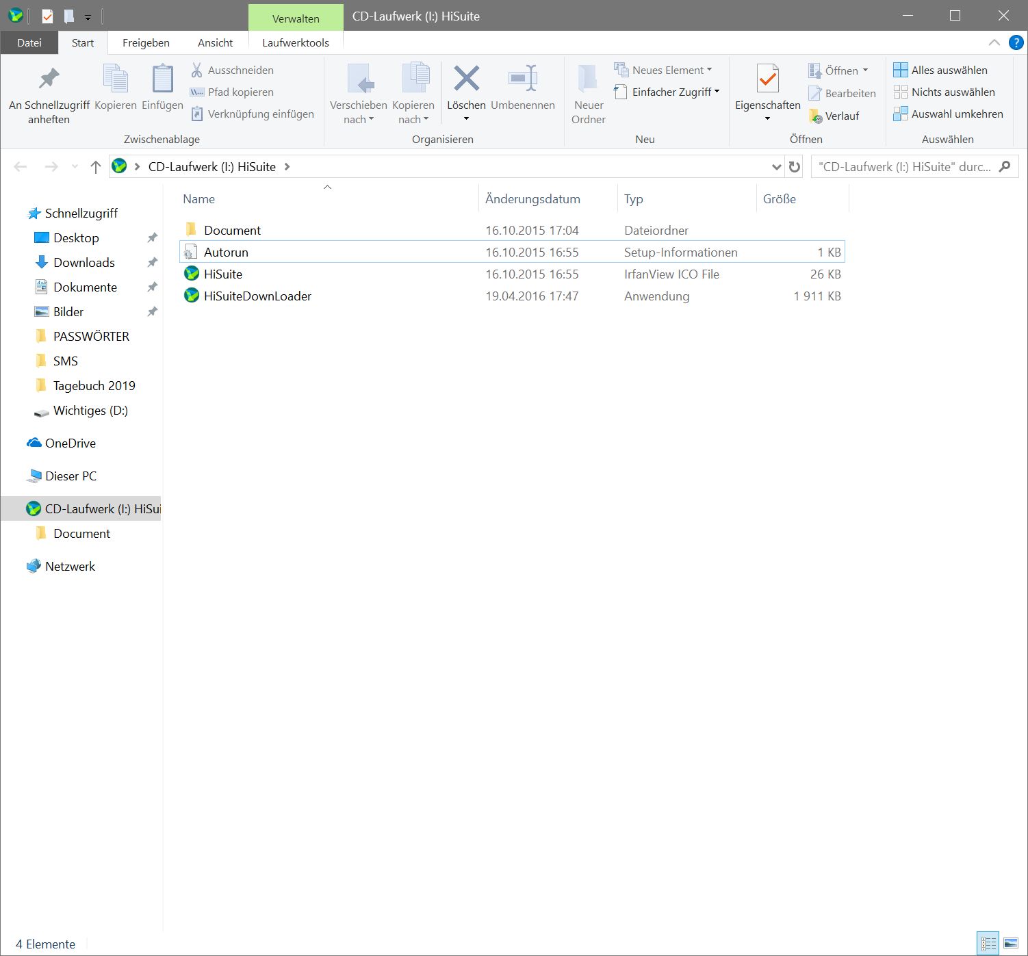The width and height of the screenshot is (1028, 956).
Task: Navigate forward with the right arrow
Action: point(51,166)
